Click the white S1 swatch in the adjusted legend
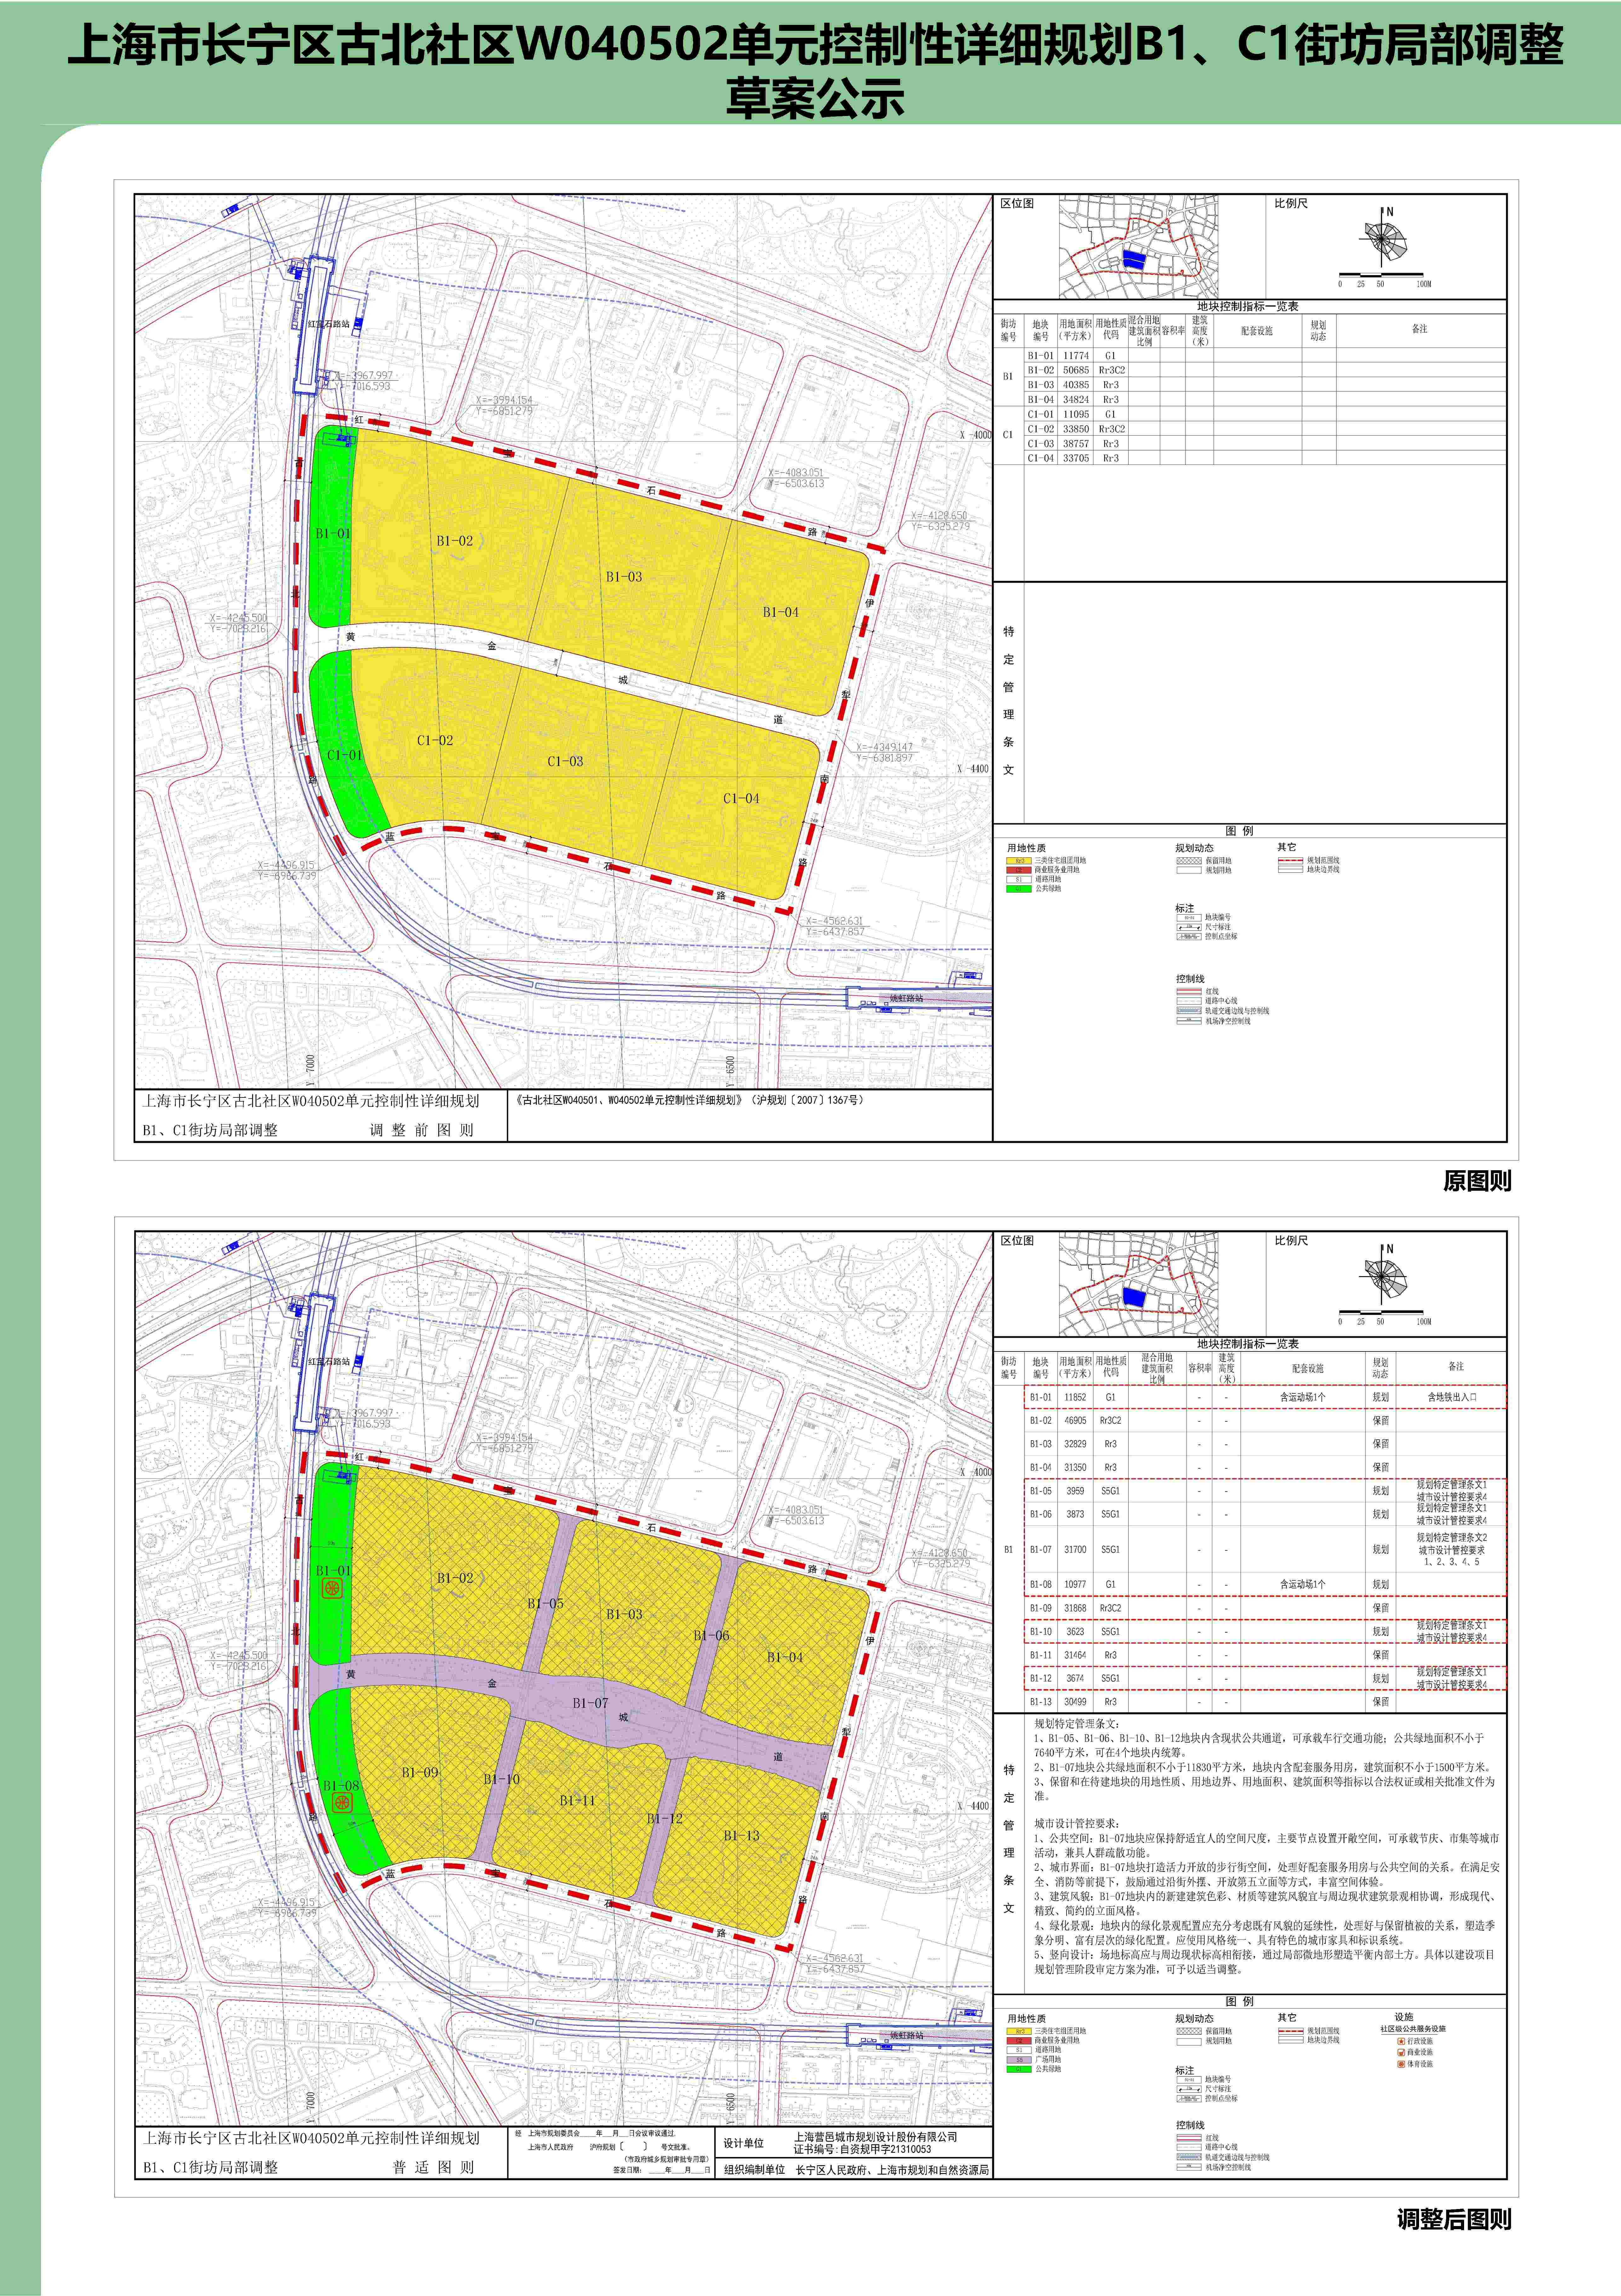Screen dimensions: 1621x2296 point(1019,2050)
